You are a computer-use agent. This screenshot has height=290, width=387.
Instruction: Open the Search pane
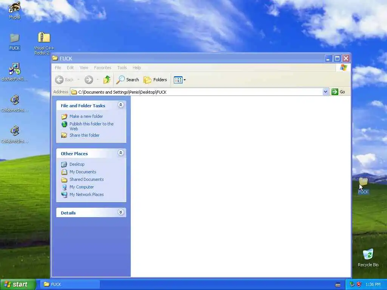pos(128,80)
